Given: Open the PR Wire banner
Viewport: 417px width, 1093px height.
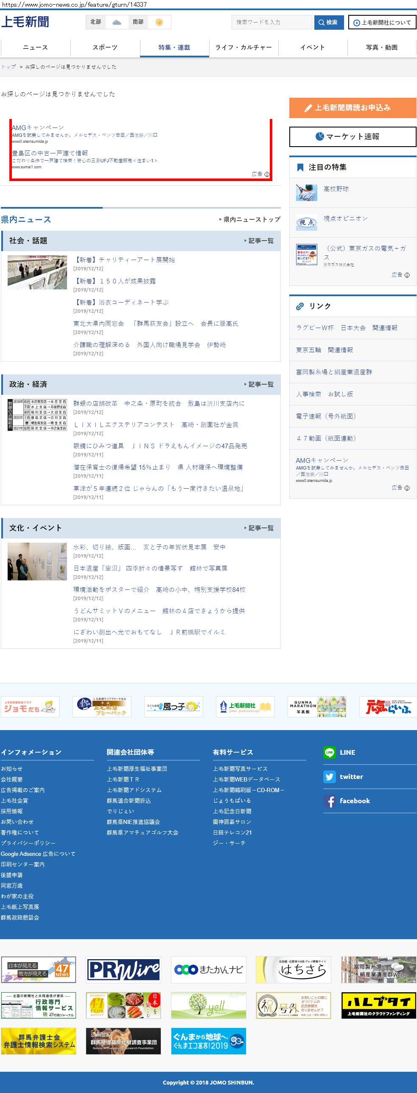Looking at the screenshot, I should click(123, 970).
